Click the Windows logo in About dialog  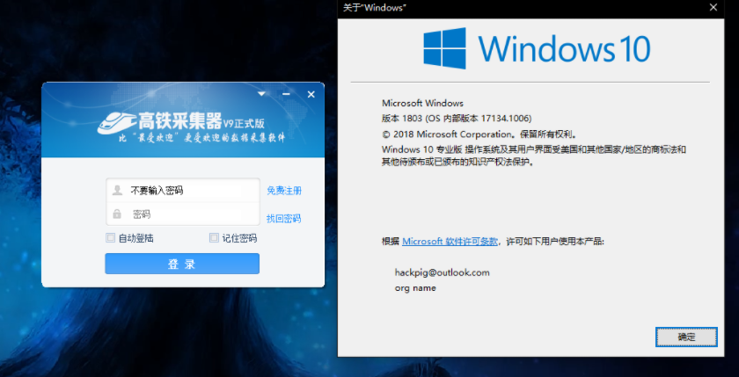(x=444, y=47)
